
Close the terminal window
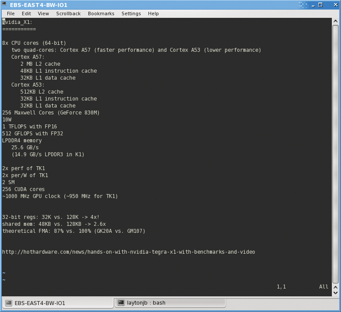click(x=336, y=5)
